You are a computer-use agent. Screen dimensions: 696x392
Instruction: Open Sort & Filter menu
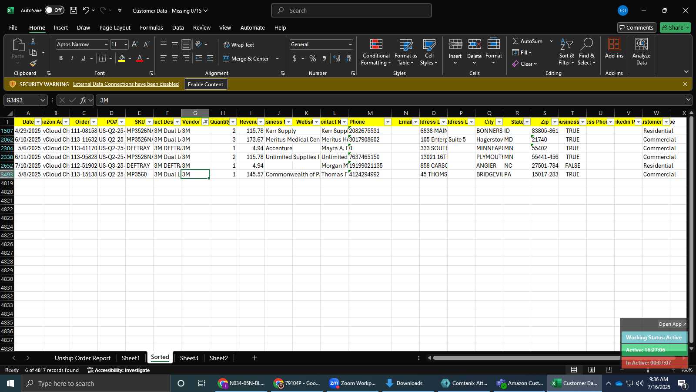pyautogui.click(x=566, y=52)
